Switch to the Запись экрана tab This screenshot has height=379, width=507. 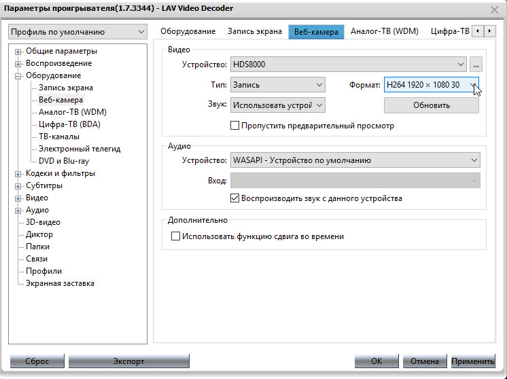tap(256, 31)
